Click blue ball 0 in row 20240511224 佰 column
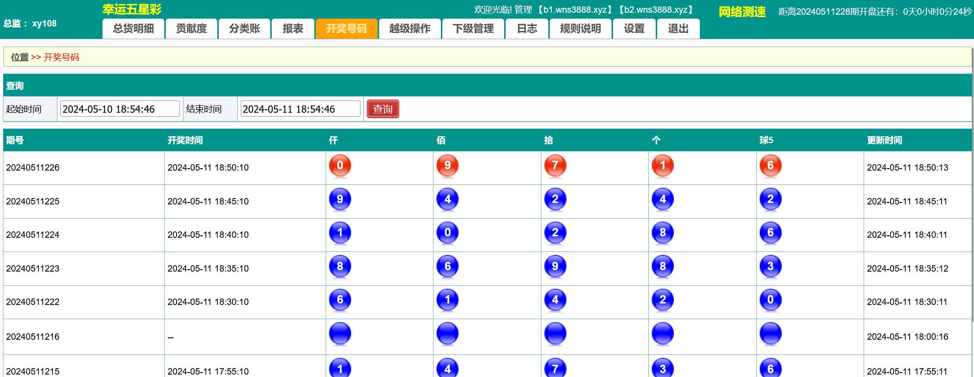Screen dimensions: 974x377 447,233
